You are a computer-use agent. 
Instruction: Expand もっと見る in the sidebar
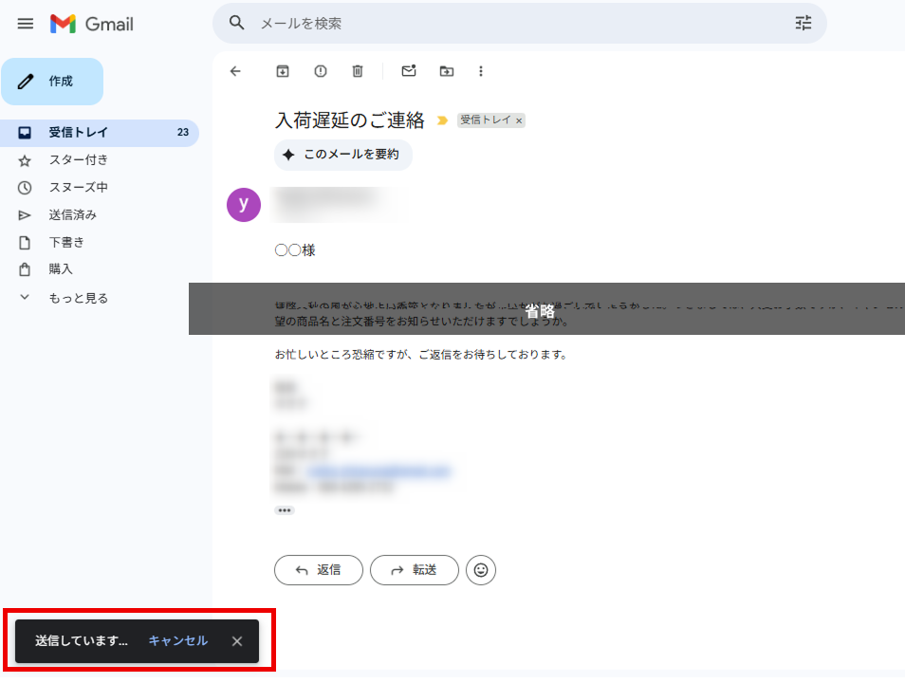pyautogui.click(x=78, y=298)
